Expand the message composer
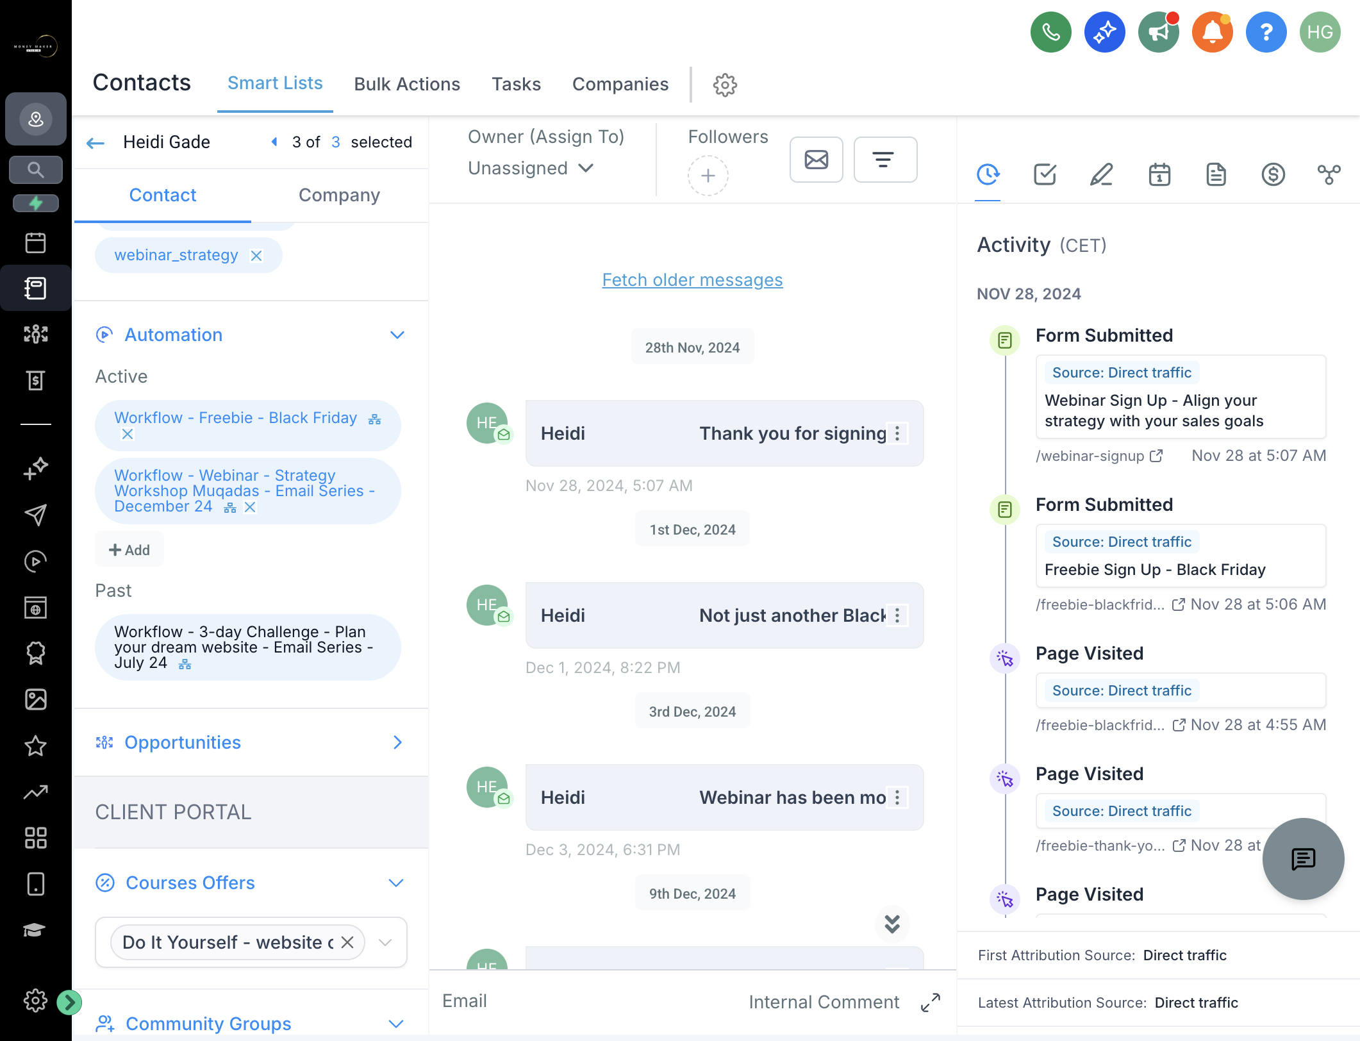The image size is (1360, 1041). pyautogui.click(x=930, y=1002)
